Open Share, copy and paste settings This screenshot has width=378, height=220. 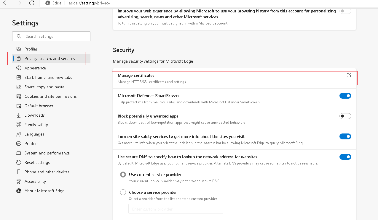pos(51,87)
